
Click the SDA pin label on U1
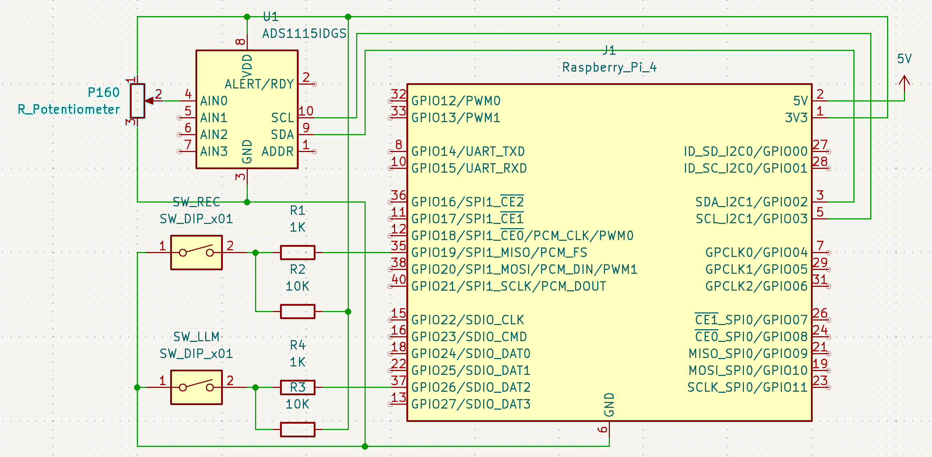tap(282, 134)
